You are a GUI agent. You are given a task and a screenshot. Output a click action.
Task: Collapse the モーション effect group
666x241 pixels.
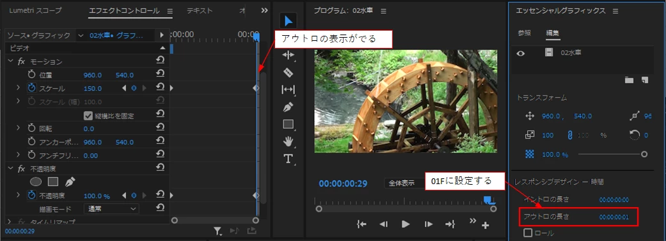pyautogui.click(x=11, y=61)
